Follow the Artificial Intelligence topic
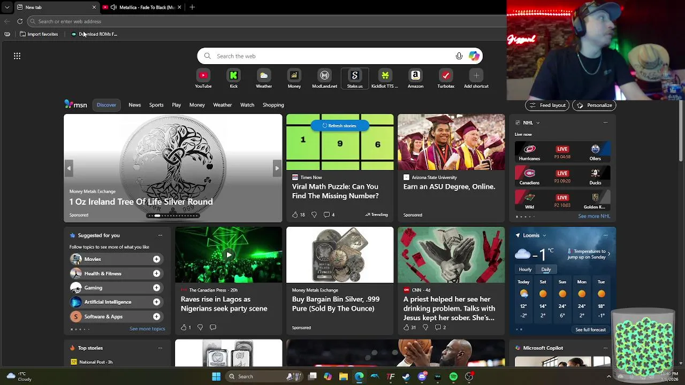This screenshot has height=385, width=685. pyautogui.click(x=156, y=302)
